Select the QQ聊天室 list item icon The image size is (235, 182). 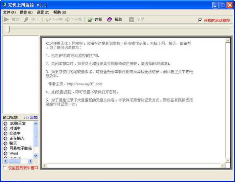click(x=5, y=123)
